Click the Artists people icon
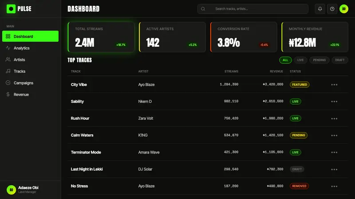The width and height of the screenshot is (355, 199). click(x=8, y=60)
